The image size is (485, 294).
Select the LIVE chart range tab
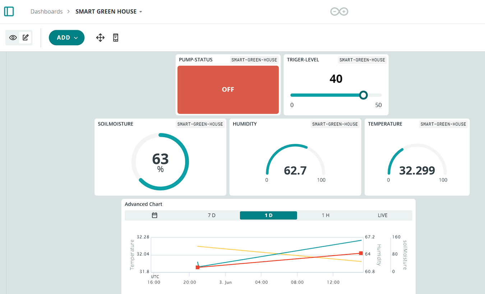383,215
